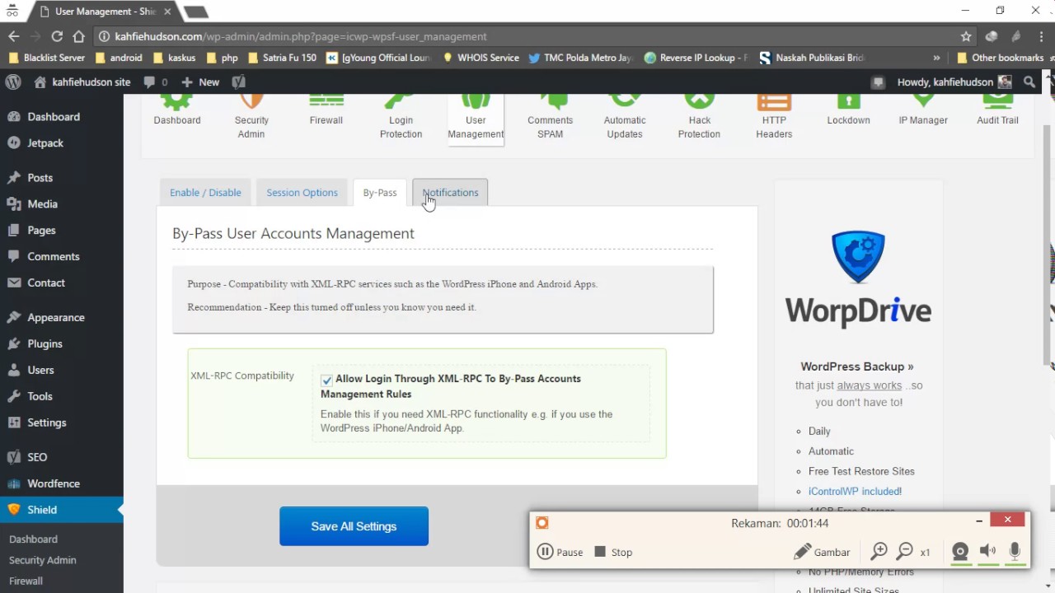The image size is (1055, 593).
Task: Open Settings in the admin sidebar
Action: (46, 423)
